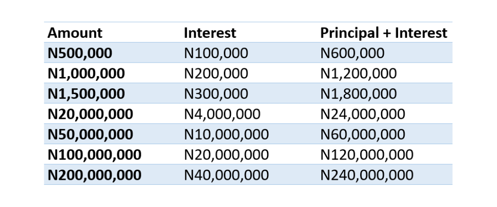Click the N50,000,000 amount cell

[90, 134]
